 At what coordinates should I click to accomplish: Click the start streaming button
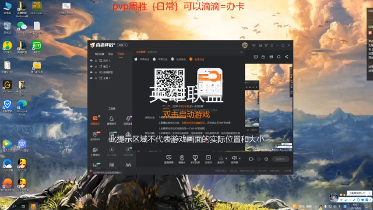point(281,159)
